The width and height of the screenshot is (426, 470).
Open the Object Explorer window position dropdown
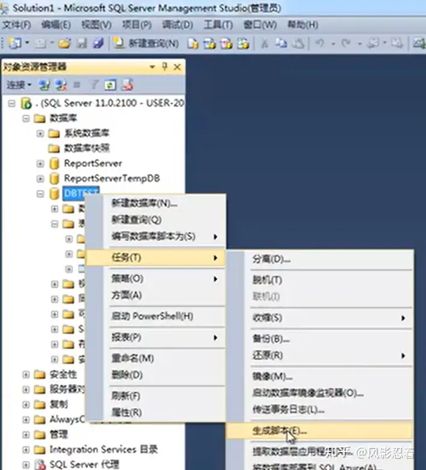click(x=152, y=67)
